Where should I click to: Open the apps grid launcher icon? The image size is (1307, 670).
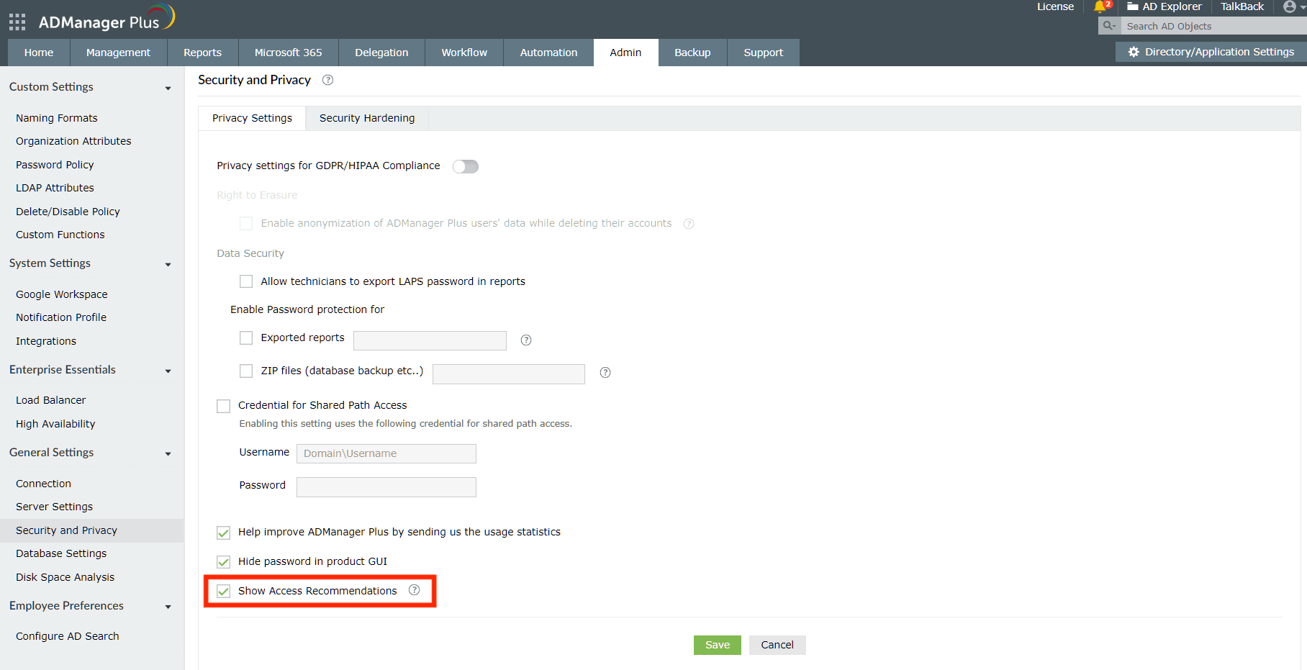point(17,22)
